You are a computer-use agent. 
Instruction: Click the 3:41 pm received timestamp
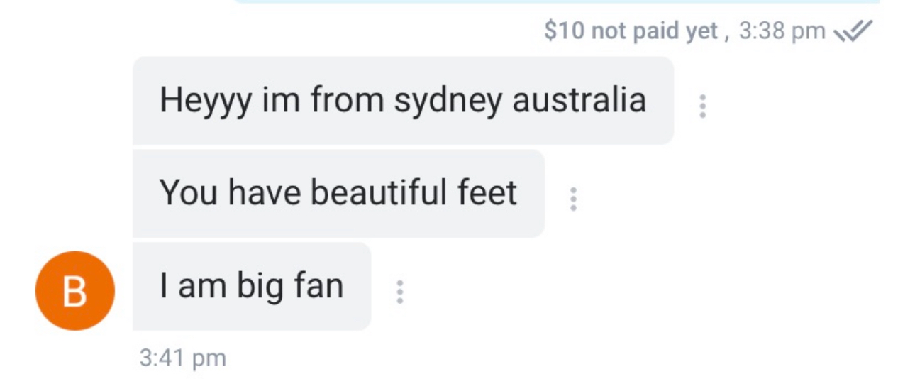(183, 358)
